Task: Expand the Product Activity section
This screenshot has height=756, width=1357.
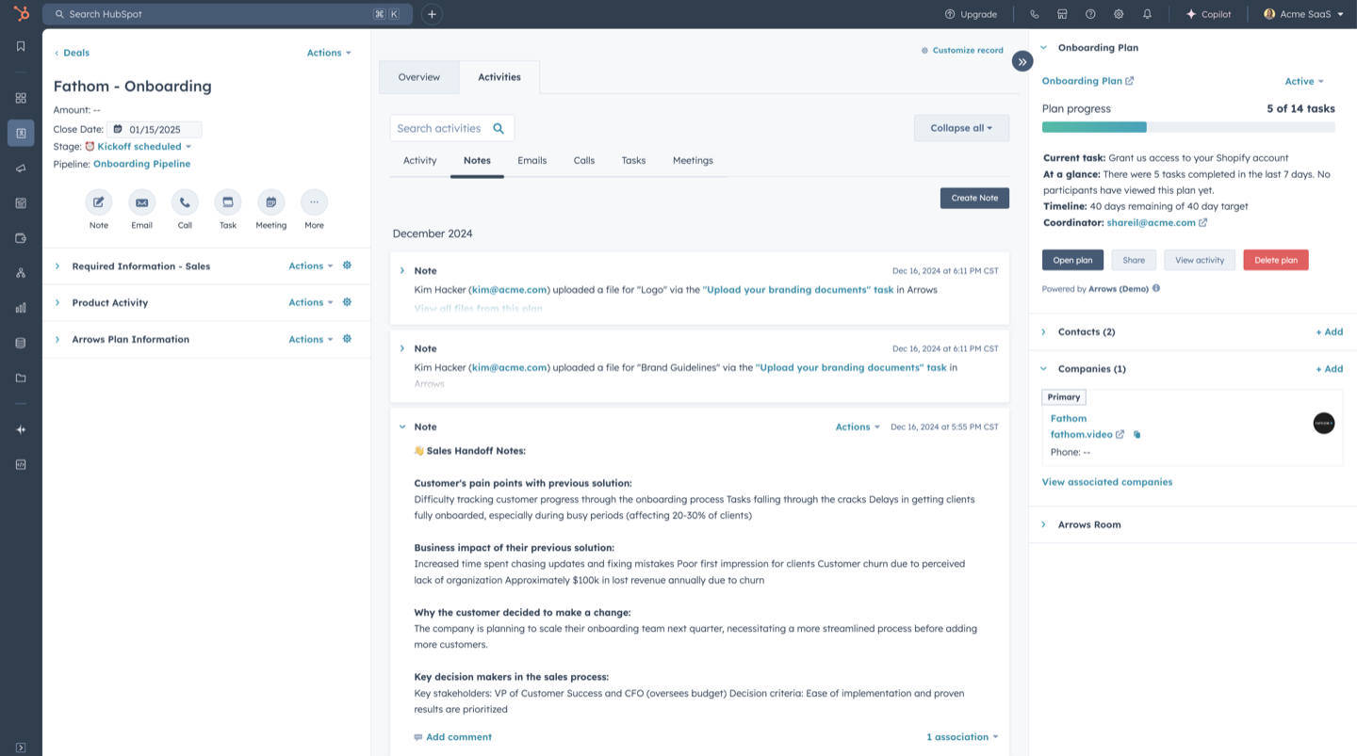Action: 57,303
